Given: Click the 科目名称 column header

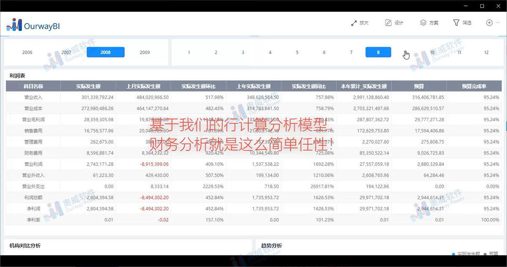Looking at the screenshot, I should pos(33,86).
